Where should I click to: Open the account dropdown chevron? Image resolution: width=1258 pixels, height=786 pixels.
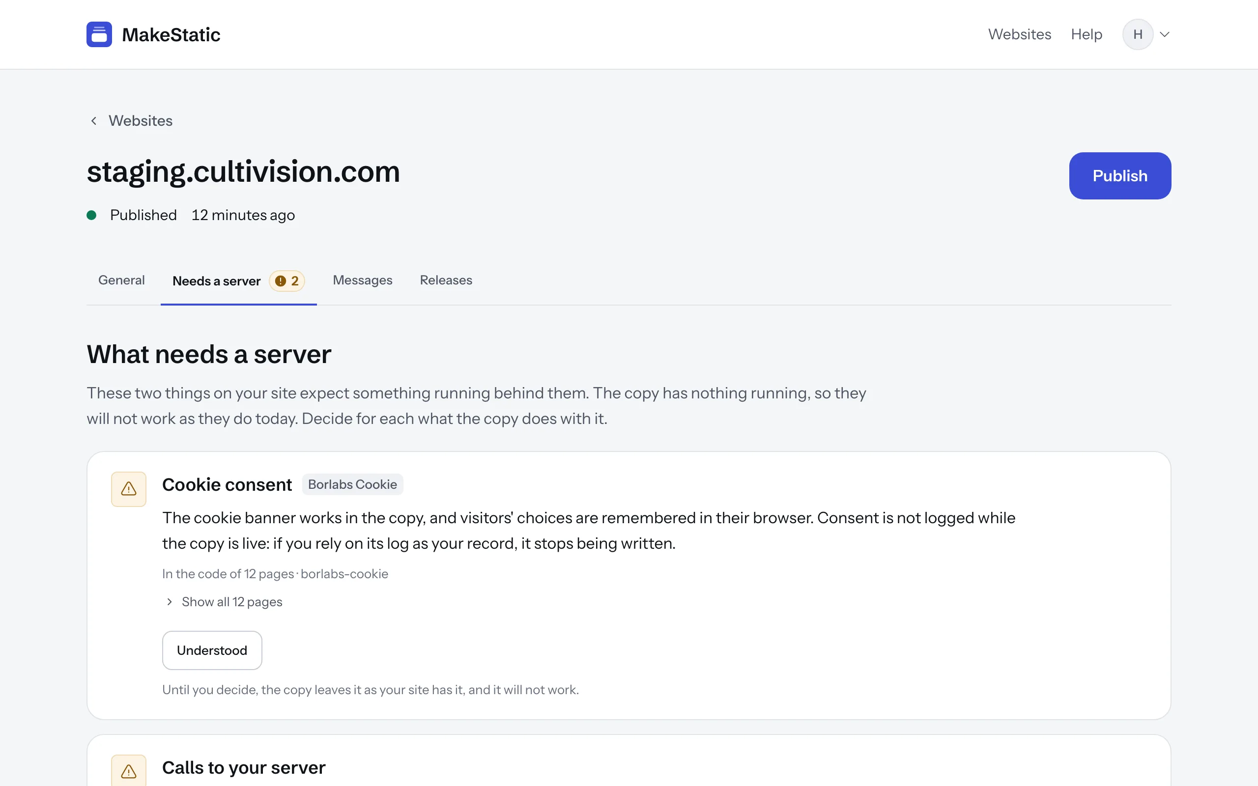1165,34
